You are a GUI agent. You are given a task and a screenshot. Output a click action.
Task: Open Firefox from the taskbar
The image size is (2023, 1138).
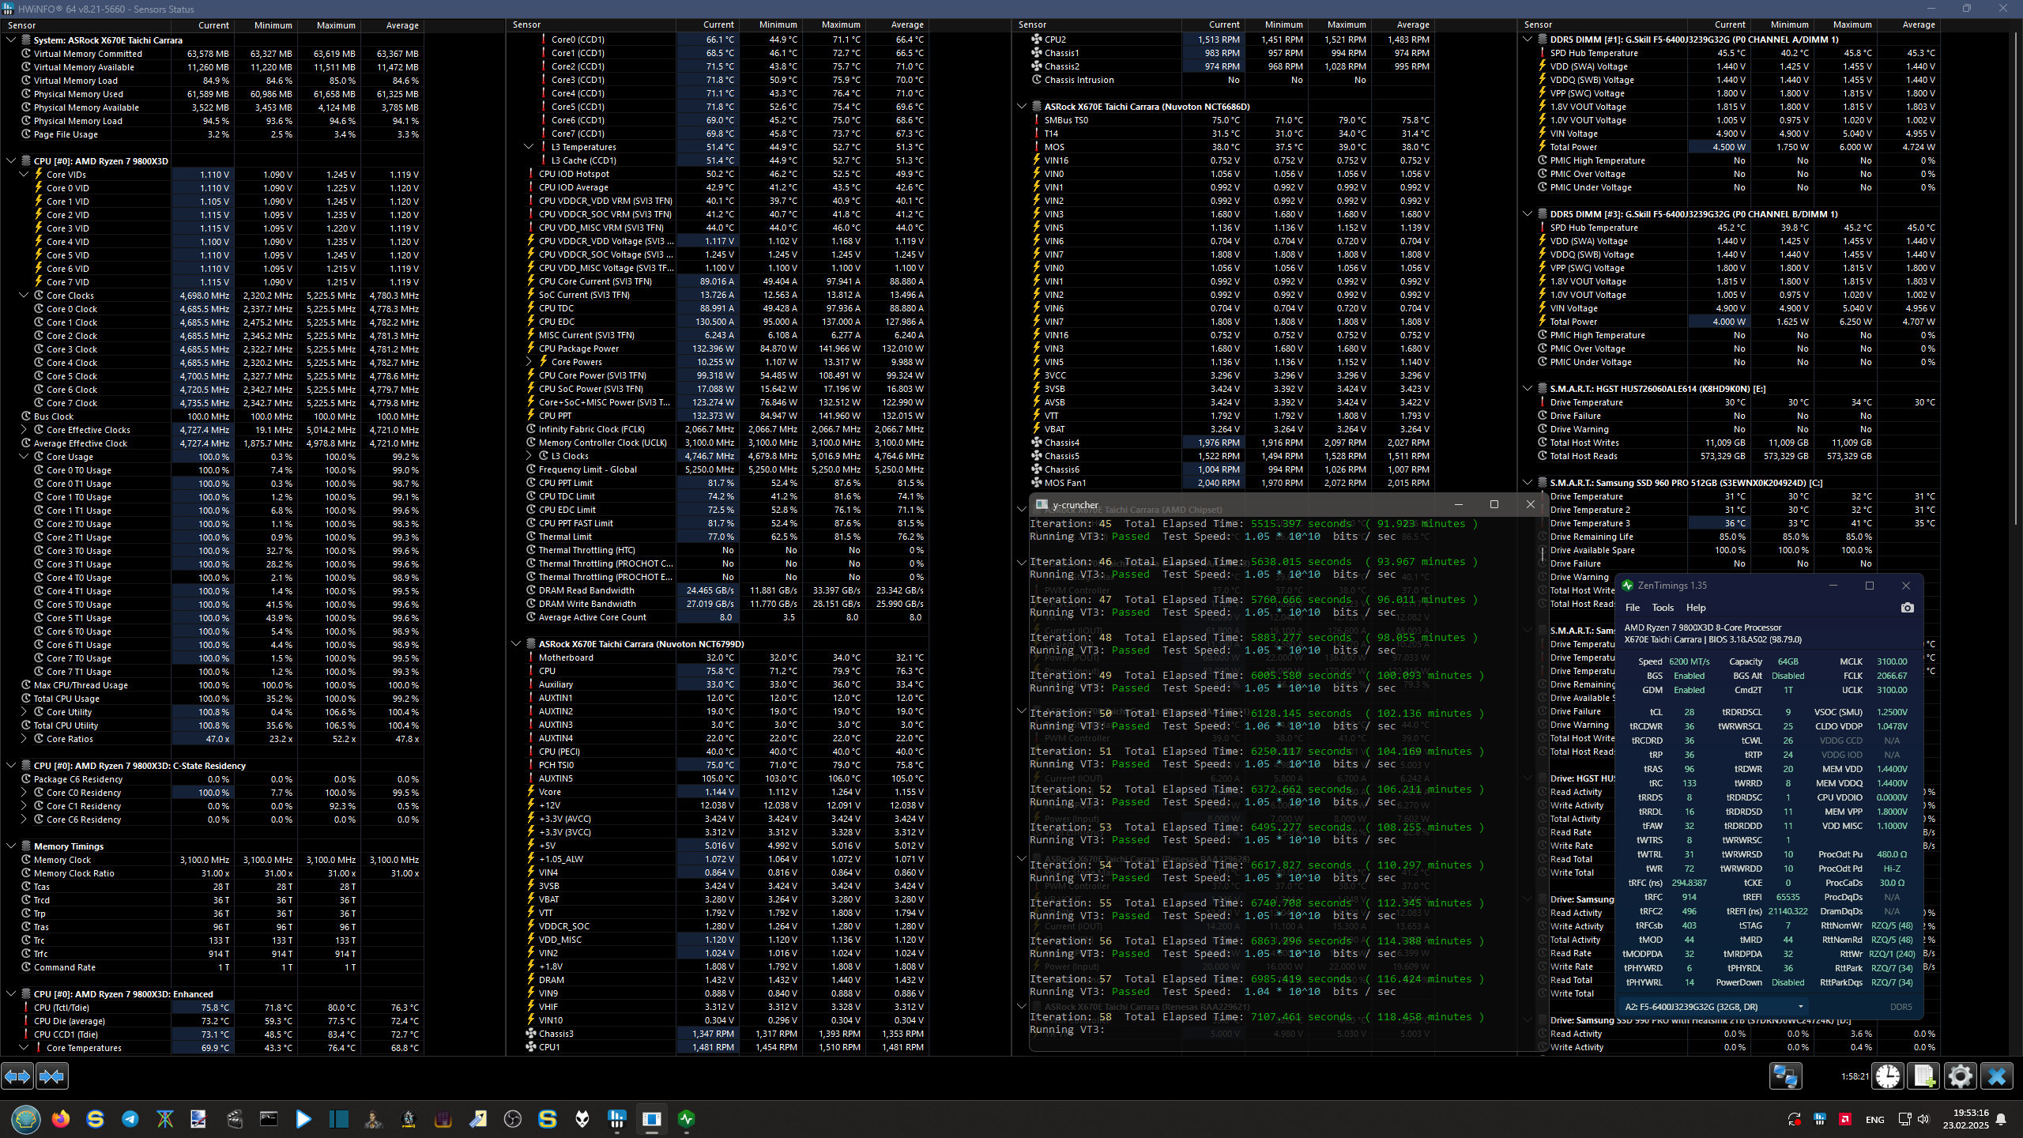[x=61, y=1119]
